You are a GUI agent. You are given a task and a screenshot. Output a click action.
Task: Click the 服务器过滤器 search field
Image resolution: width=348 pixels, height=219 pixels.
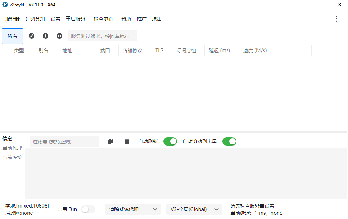tap(102, 36)
